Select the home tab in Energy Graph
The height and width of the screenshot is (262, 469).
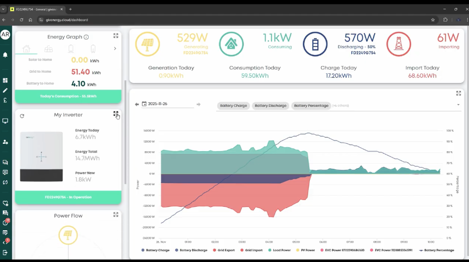[26, 48]
